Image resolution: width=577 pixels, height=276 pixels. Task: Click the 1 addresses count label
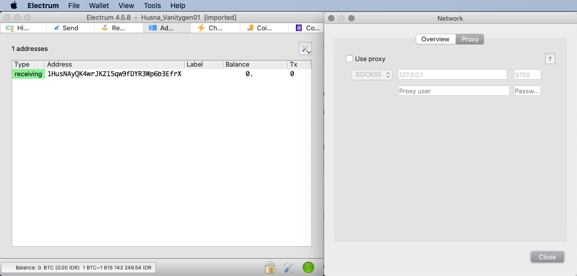(x=30, y=48)
